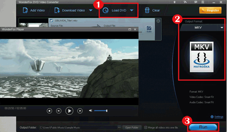This screenshot has width=227, height=132.
Task: Start conversion with the Run button
Action: pyautogui.click(x=203, y=127)
